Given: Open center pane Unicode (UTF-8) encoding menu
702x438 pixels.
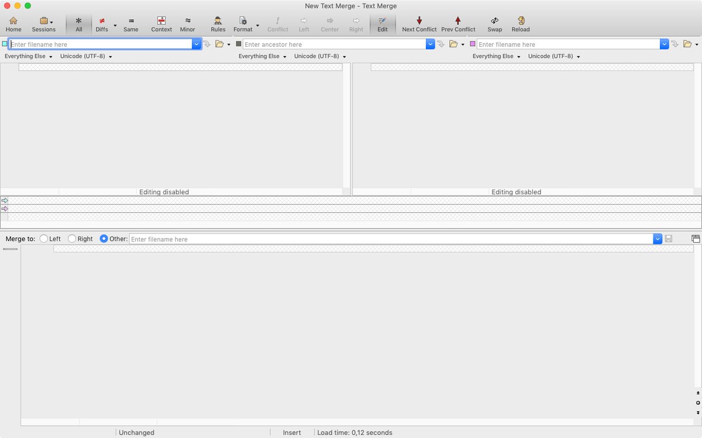Looking at the screenshot, I should click(x=320, y=56).
